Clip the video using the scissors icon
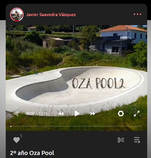151x158 pixels. click(x=121, y=140)
